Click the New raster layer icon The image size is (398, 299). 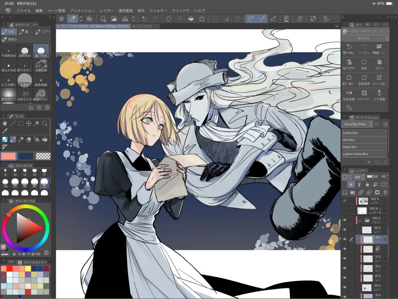click(345, 193)
